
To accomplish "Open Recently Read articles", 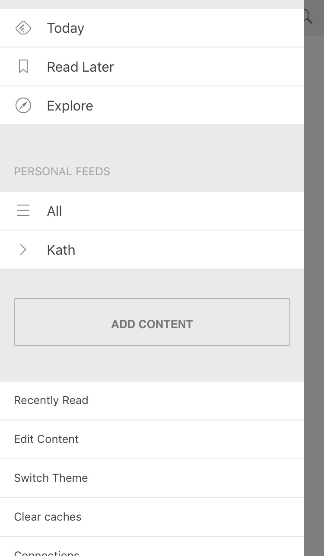I will pos(152,401).
